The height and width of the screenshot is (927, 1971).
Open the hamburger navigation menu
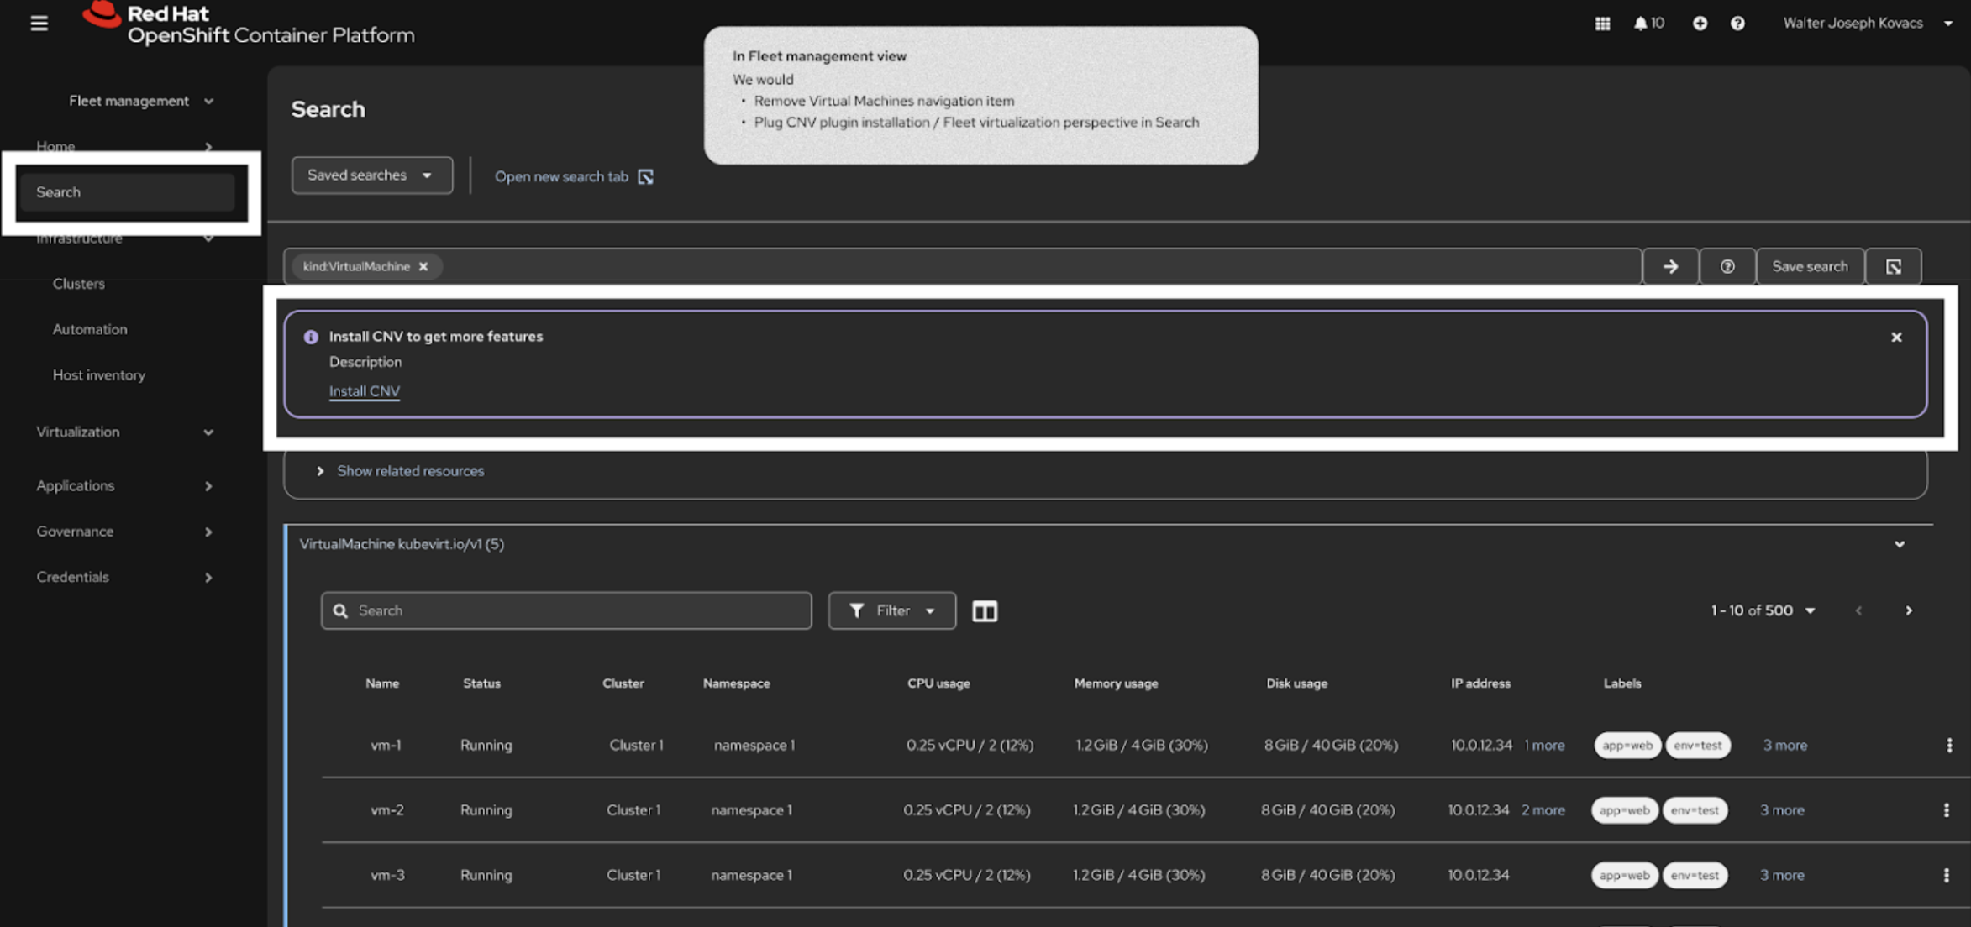pyautogui.click(x=39, y=23)
